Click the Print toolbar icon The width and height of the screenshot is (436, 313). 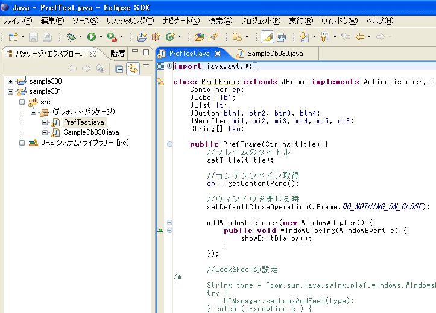tap(47, 37)
